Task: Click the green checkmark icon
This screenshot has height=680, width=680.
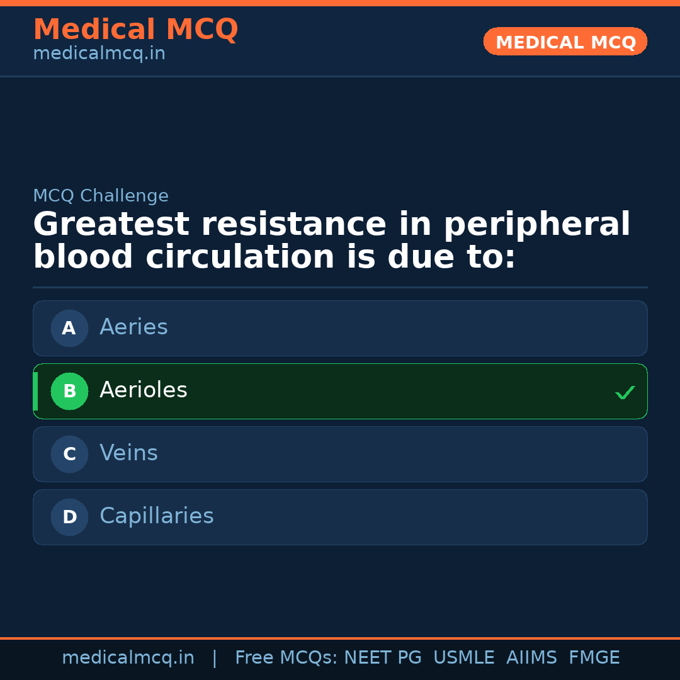Action: point(625,392)
